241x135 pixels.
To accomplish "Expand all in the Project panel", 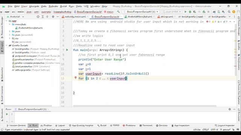I will point(43,16).
